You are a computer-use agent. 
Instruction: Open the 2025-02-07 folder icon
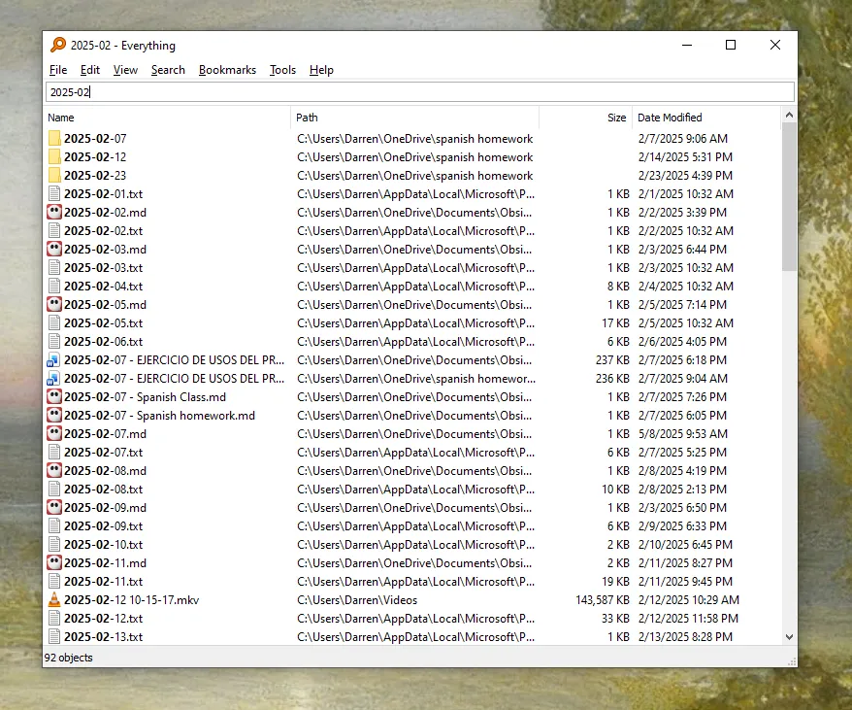pyautogui.click(x=54, y=138)
